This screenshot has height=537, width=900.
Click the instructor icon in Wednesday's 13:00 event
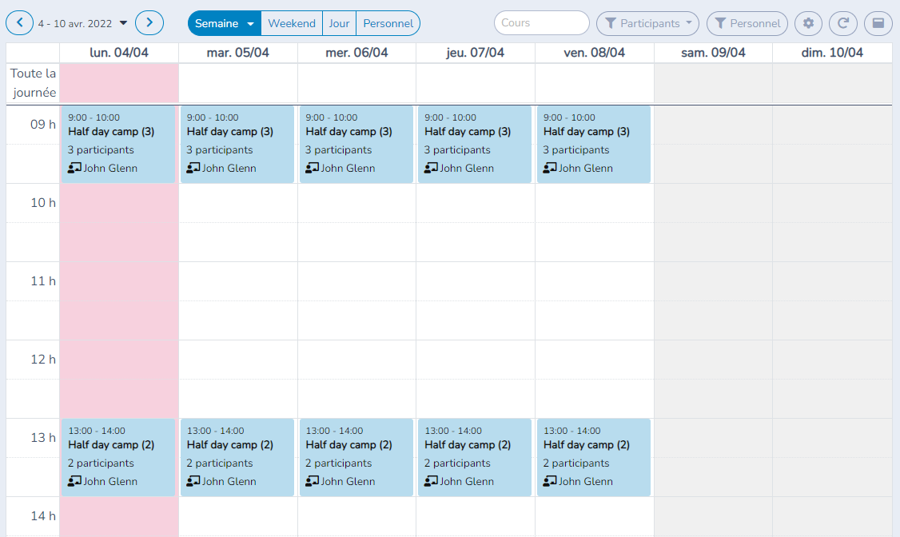point(313,481)
